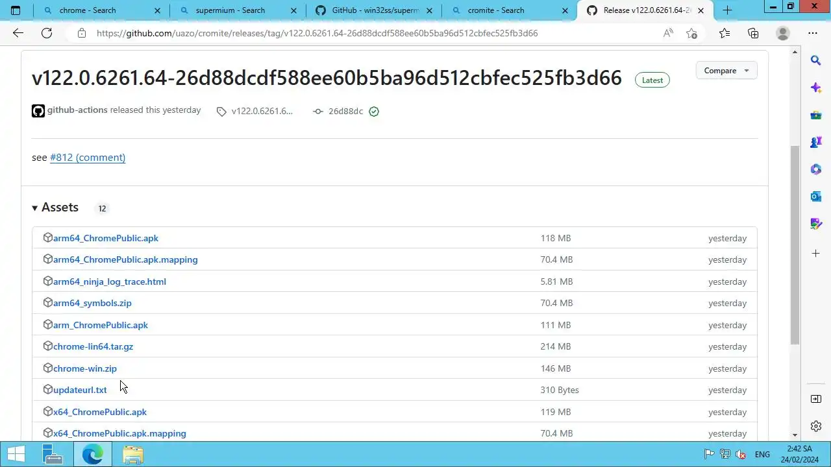Open the tab actions menu icon

[x=16, y=10]
